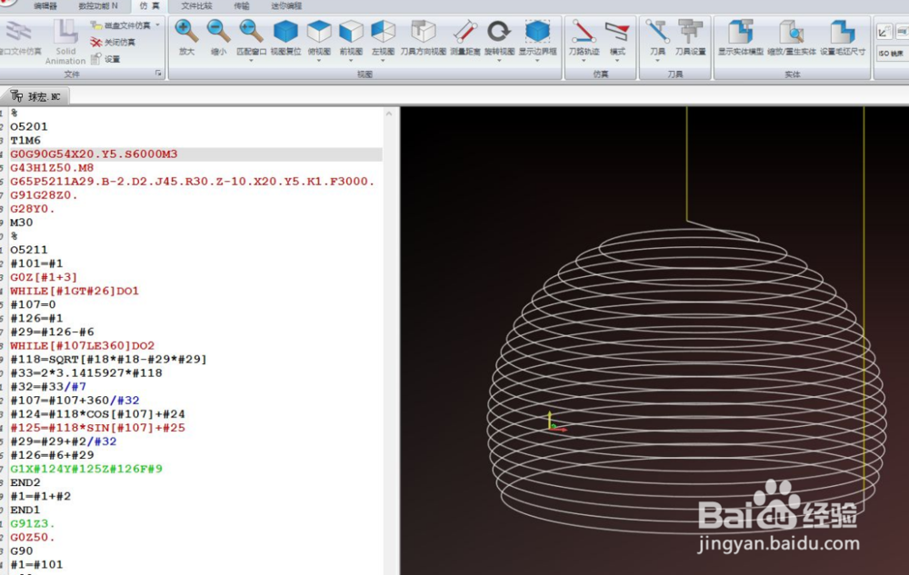Image resolution: width=909 pixels, height=575 pixels.
Task: Click the line #107=0
Action: (33, 304)
